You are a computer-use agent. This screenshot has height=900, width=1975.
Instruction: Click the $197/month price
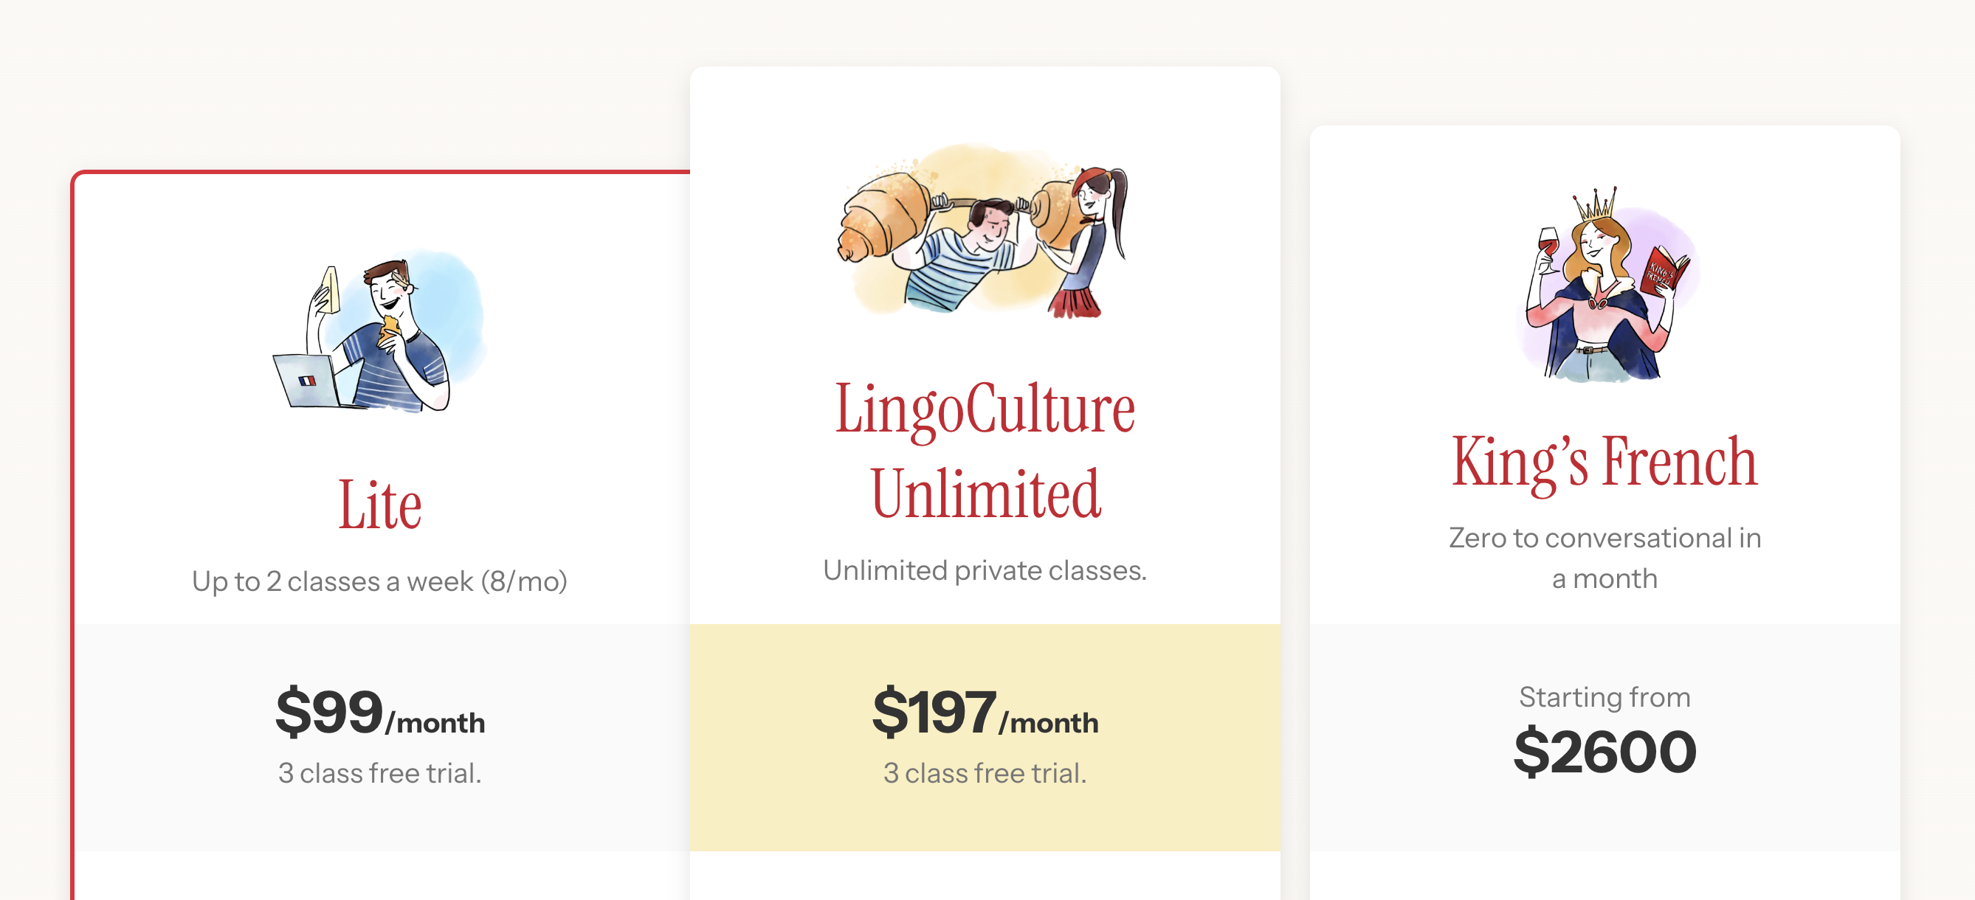point(985,713)
